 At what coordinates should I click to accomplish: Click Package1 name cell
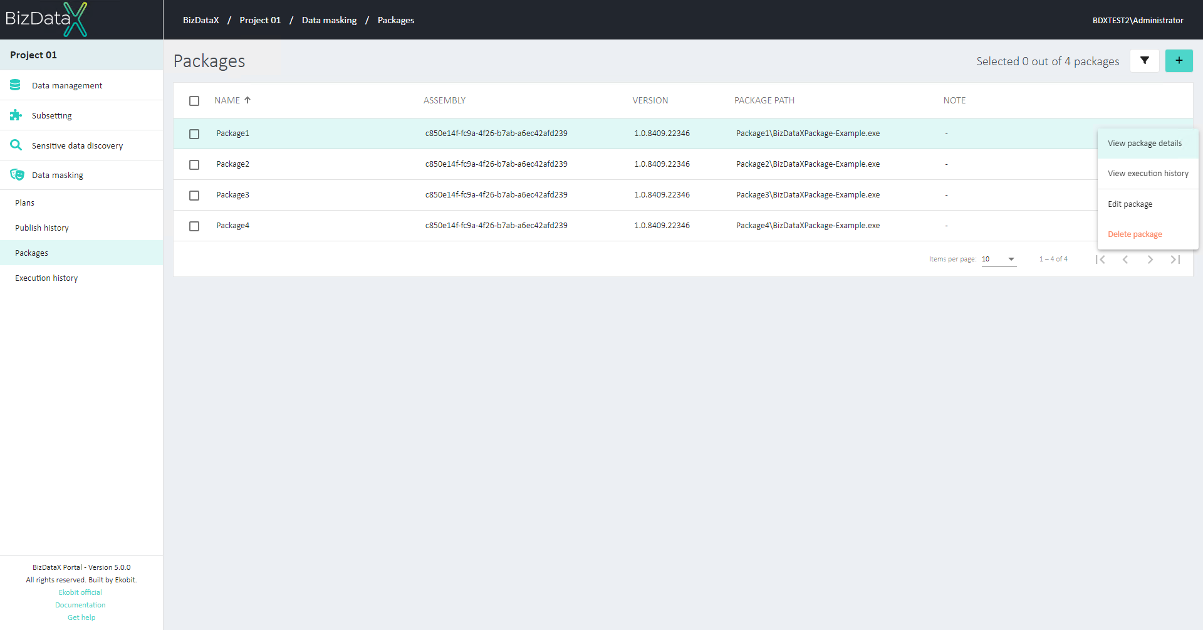point(233,134)
